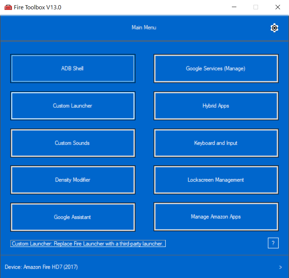Click the Custom Launcher description text
Viewport: 289px width, 278px height.
pyautogui.click(x=88, y=244)
